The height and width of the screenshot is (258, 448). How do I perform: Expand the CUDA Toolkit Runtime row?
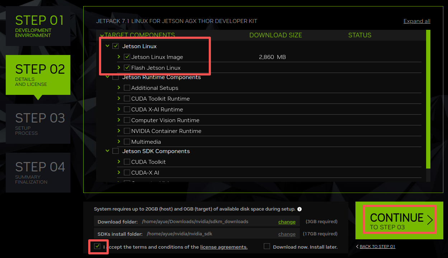[119, 98]
